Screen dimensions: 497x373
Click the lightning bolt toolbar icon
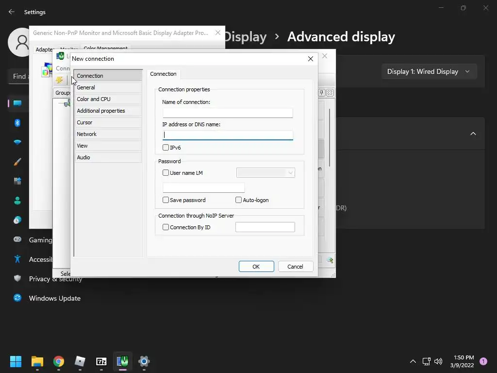pos(60,80)
